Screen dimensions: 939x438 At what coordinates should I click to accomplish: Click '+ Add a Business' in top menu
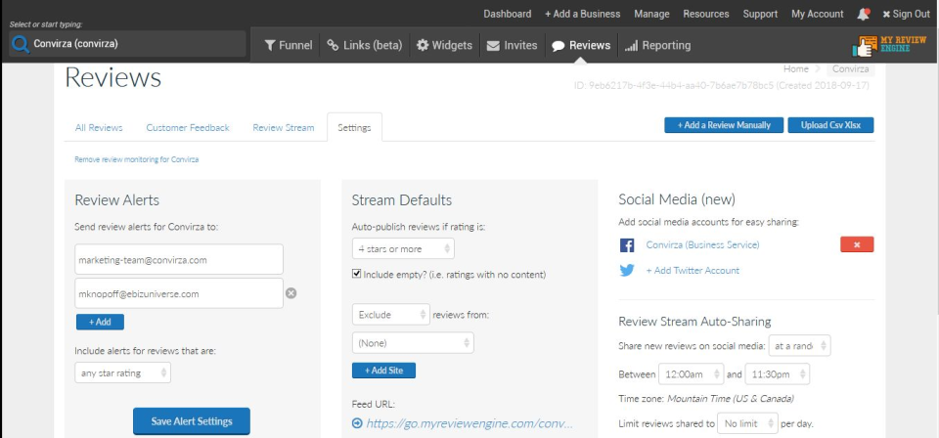point(582,14)
